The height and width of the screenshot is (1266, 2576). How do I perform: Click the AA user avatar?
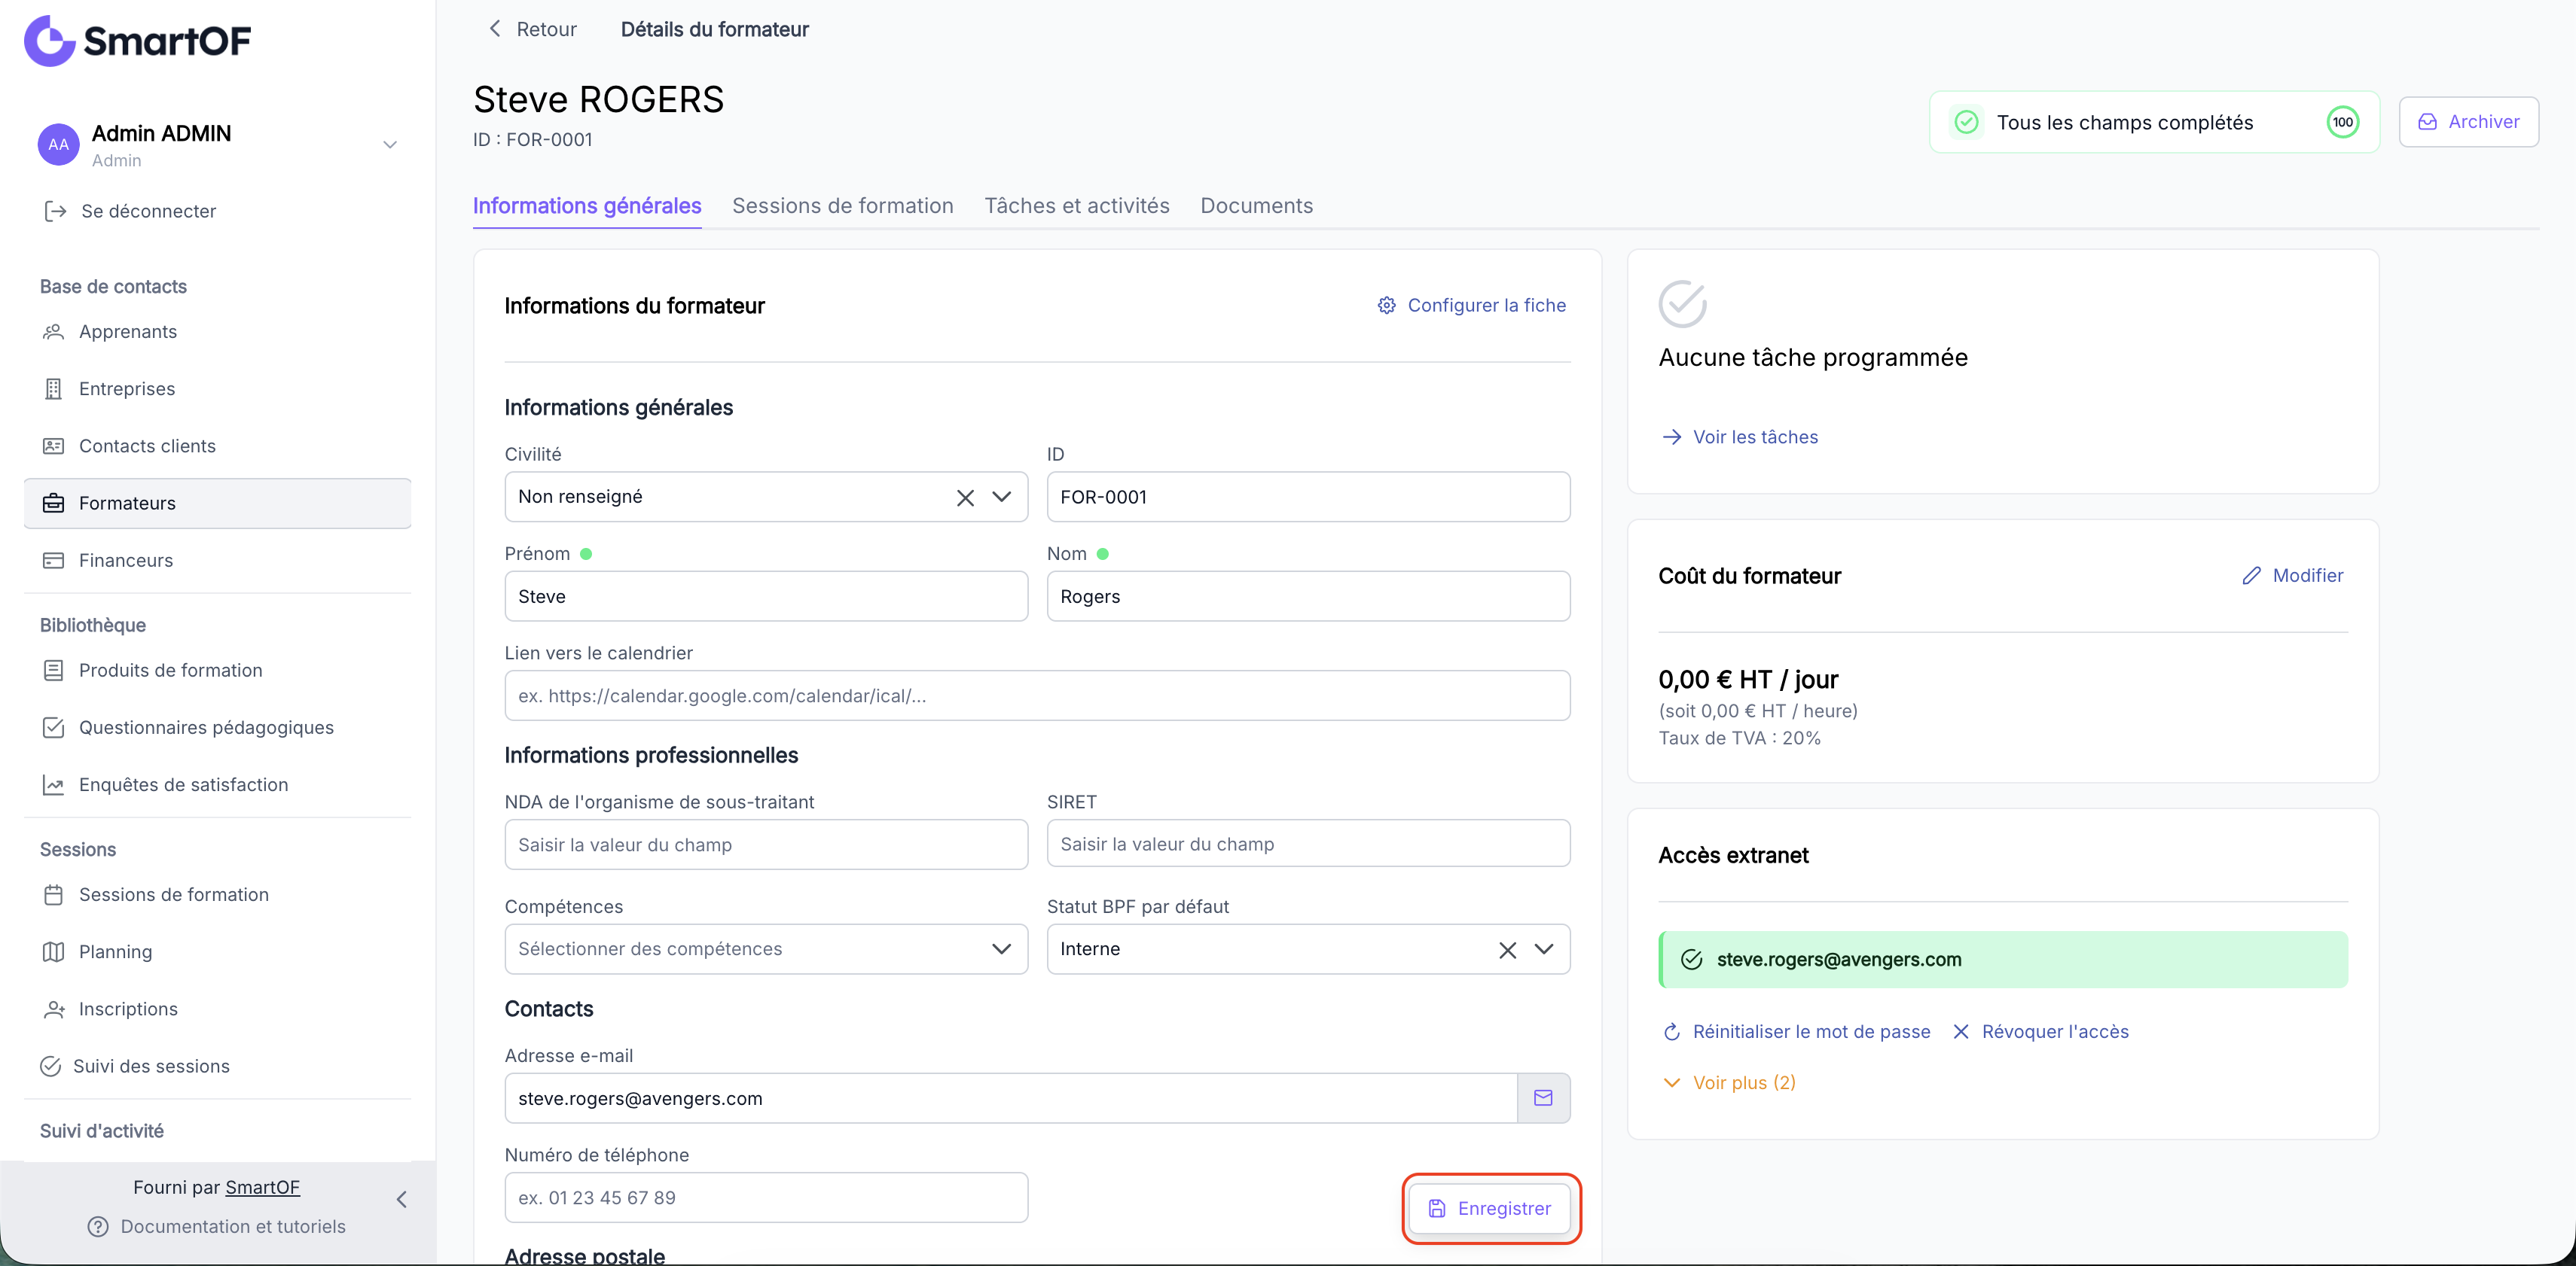click(59, 145)
